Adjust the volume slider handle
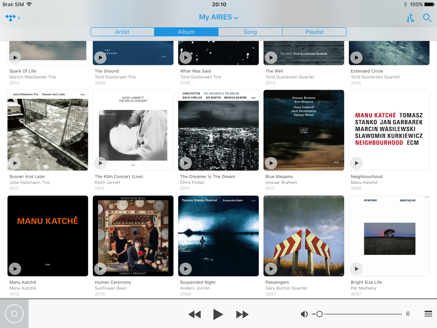 tap(320, 314)
